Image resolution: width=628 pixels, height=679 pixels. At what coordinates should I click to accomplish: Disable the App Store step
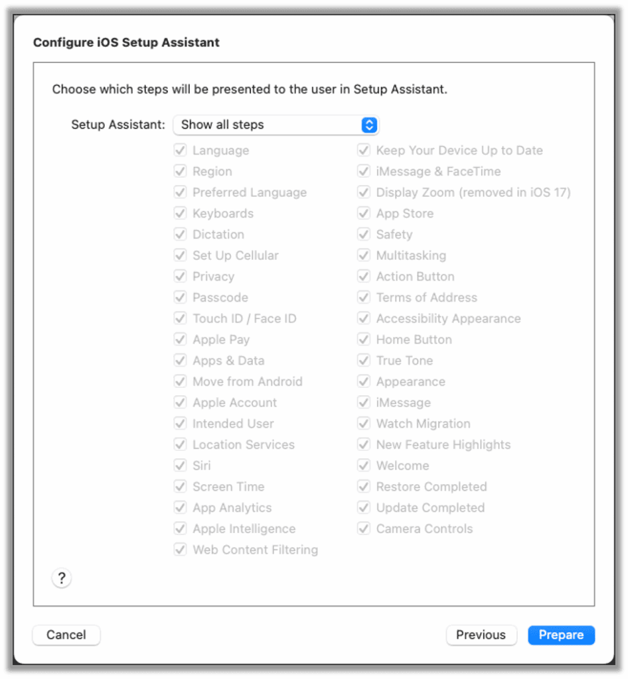363,213
